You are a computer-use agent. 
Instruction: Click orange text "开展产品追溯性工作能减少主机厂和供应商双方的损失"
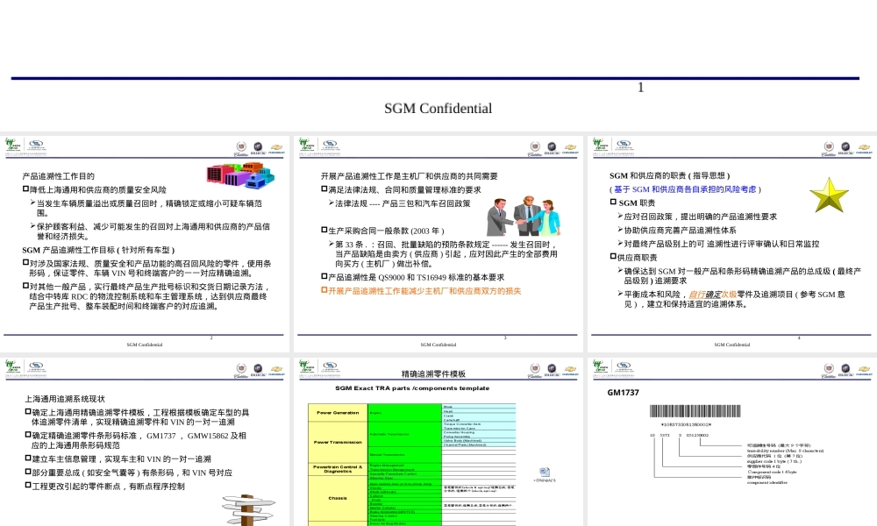pos(421,291)
